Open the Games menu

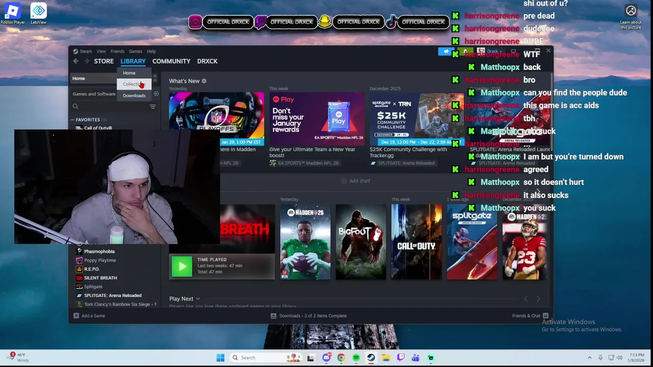135,51
